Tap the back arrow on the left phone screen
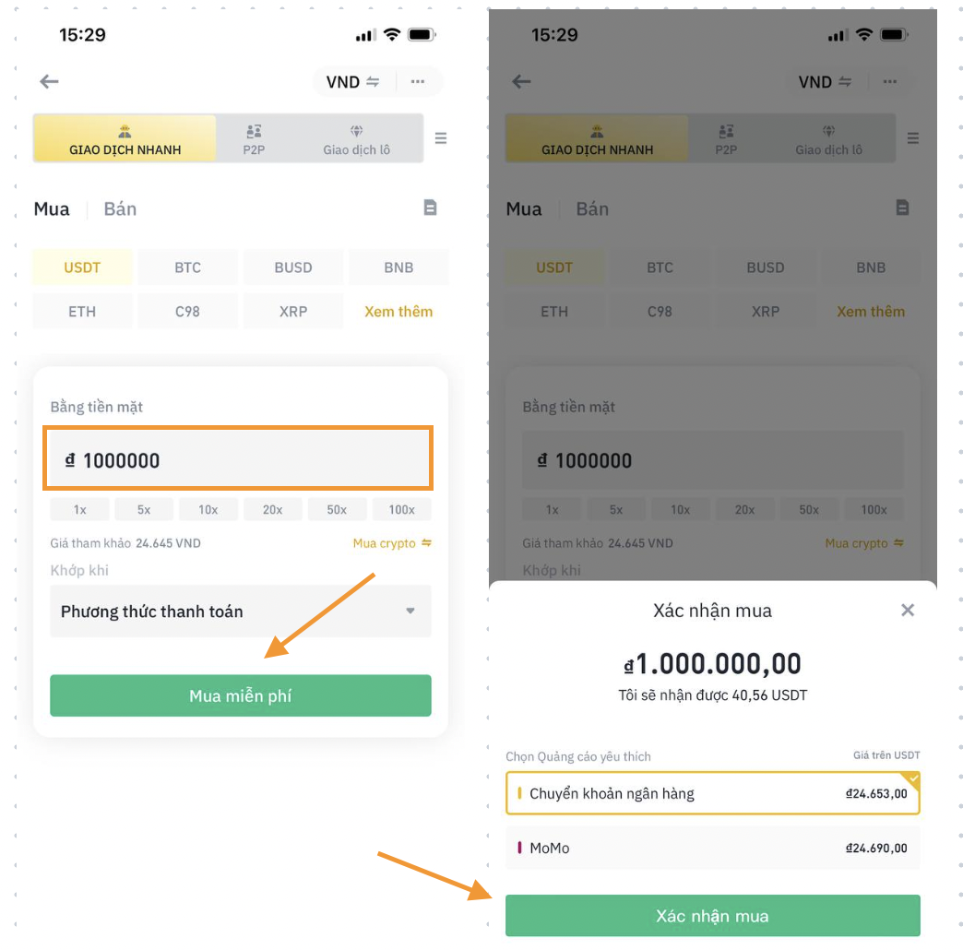Screen dimensions: 963x950 [50, 81]
